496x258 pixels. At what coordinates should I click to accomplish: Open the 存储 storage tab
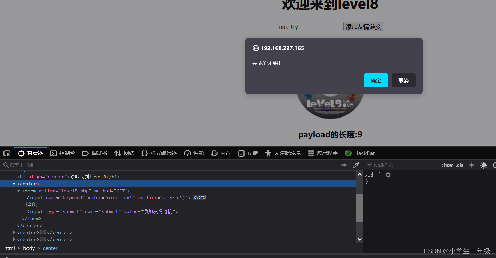[x=248, y=153]
